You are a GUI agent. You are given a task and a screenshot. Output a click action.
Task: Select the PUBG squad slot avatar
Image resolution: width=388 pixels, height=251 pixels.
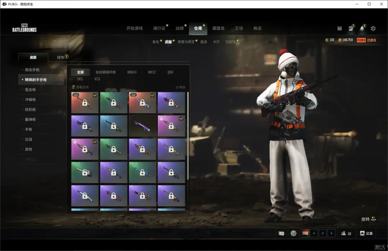(305, 233)
